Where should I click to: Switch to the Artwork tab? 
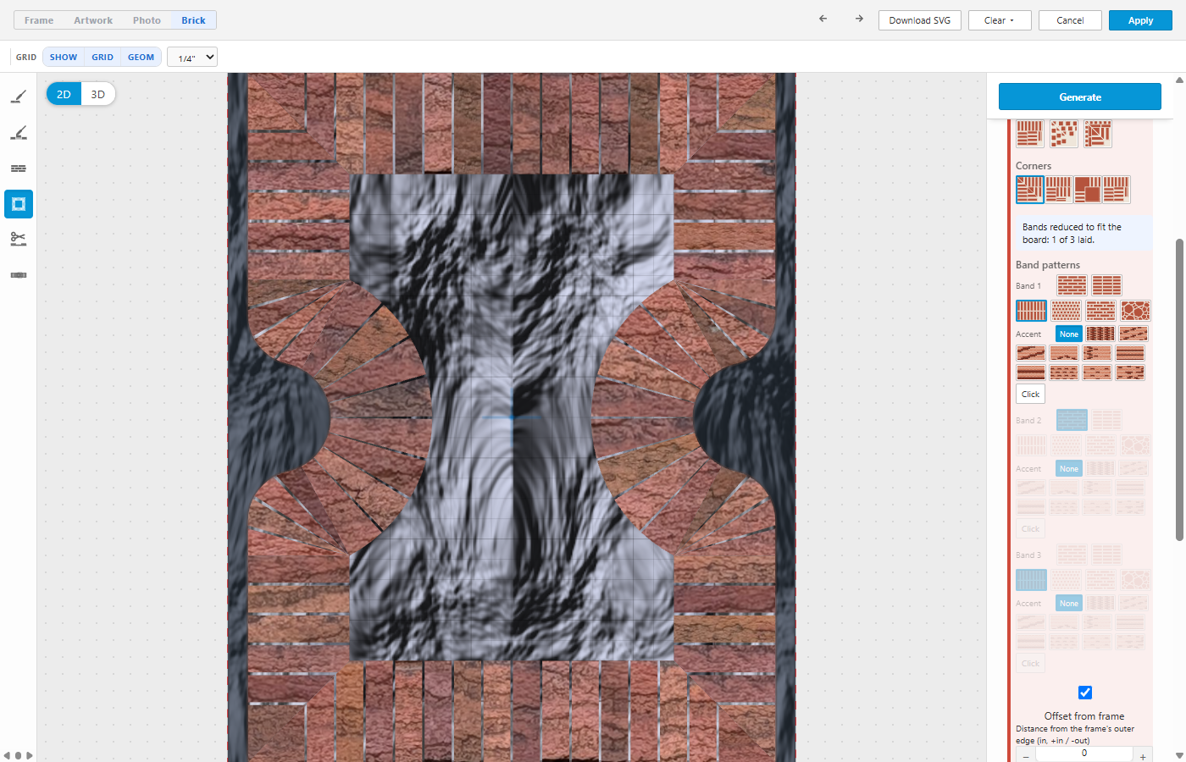click(93, 20)
